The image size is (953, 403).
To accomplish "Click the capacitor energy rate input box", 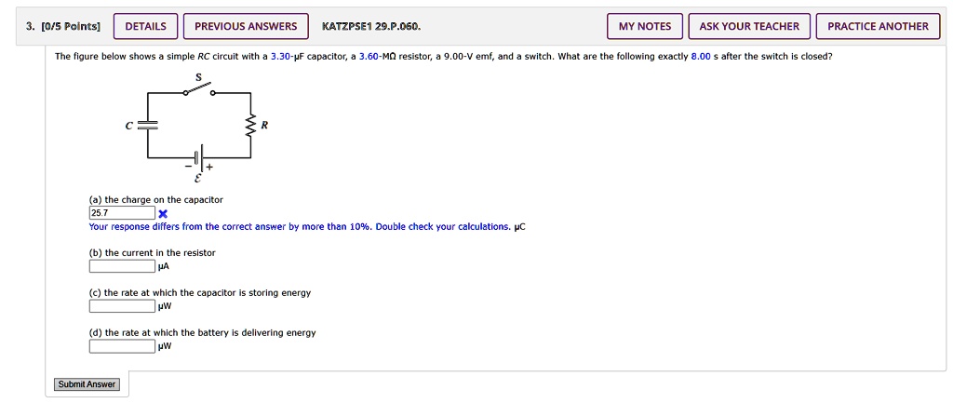I will (x=122, y=306).
